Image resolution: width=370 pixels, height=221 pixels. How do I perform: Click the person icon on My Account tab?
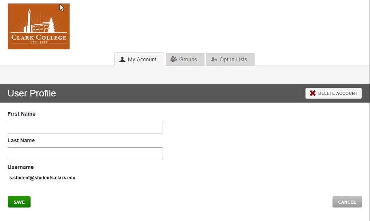coord(122,59)
